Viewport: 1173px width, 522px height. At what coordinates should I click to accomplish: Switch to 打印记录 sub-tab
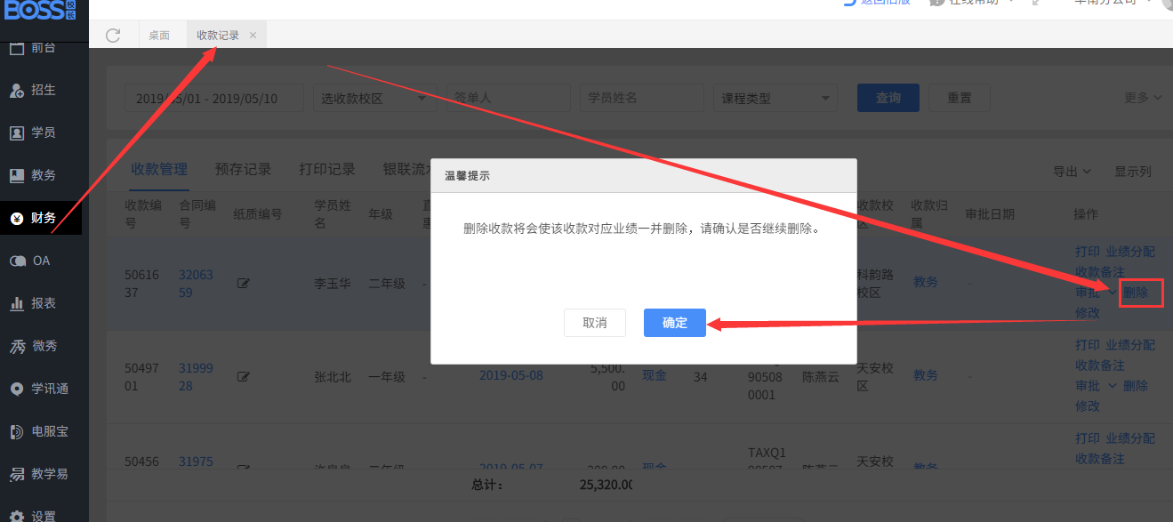(x=327, y=169)
